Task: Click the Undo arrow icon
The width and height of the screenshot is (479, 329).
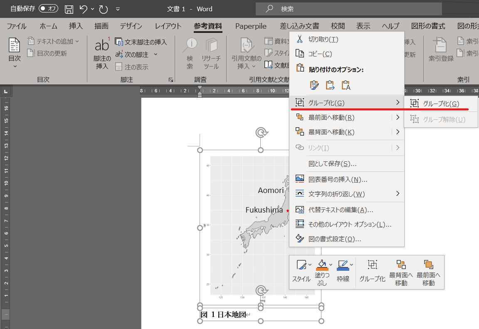Action: pyautogui.click(x=84, y=9)
